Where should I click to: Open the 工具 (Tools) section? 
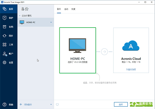coord(8,45)
